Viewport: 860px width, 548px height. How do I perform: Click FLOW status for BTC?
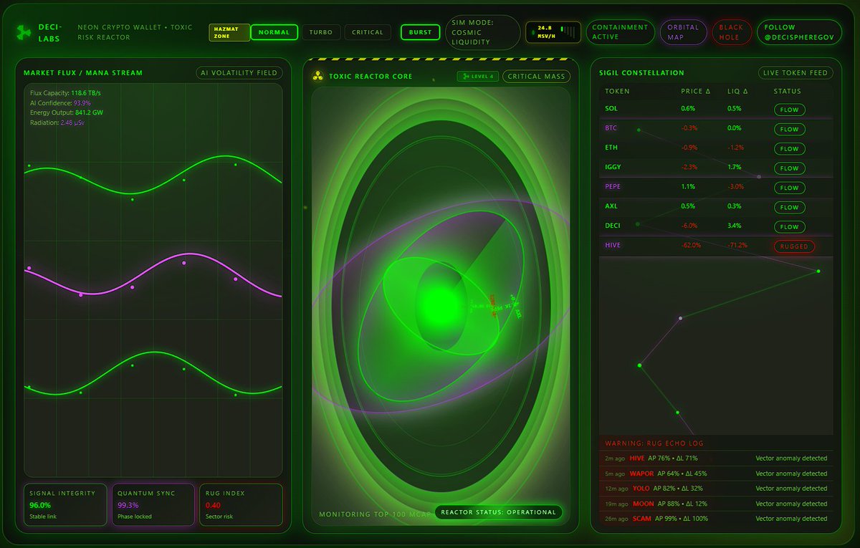pos(789,130)
